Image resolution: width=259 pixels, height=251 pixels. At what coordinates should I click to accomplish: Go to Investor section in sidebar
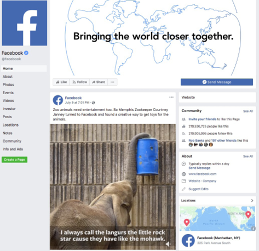click(x=9, y=109)
